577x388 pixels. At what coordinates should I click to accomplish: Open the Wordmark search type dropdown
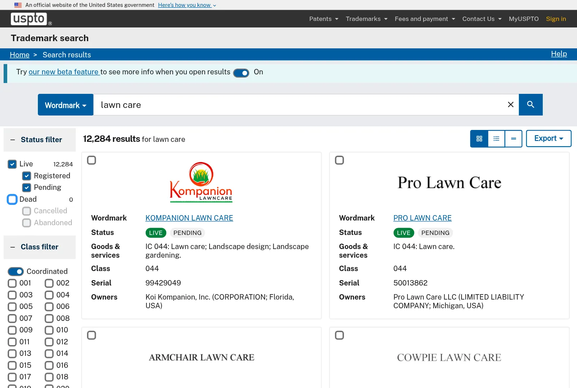click(66, 105)
